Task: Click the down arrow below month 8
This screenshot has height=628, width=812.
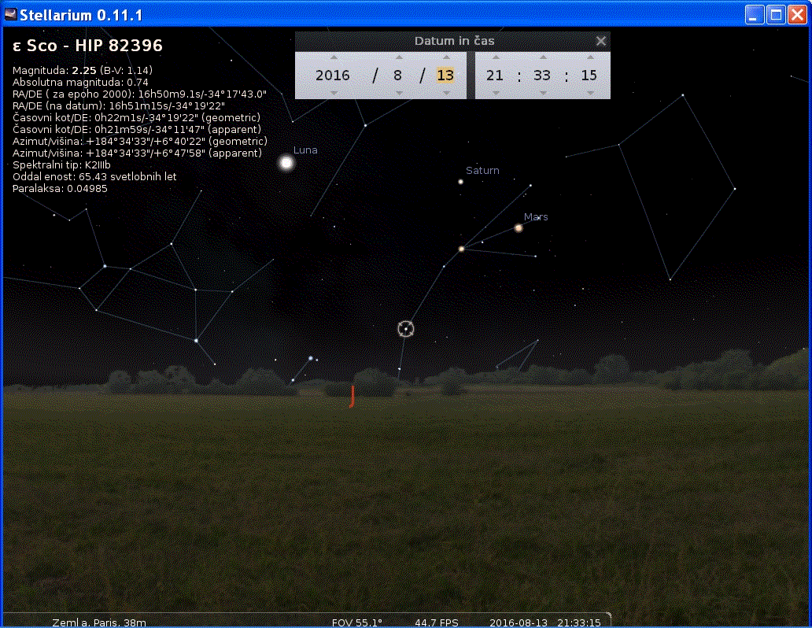Action: (398, 93)
